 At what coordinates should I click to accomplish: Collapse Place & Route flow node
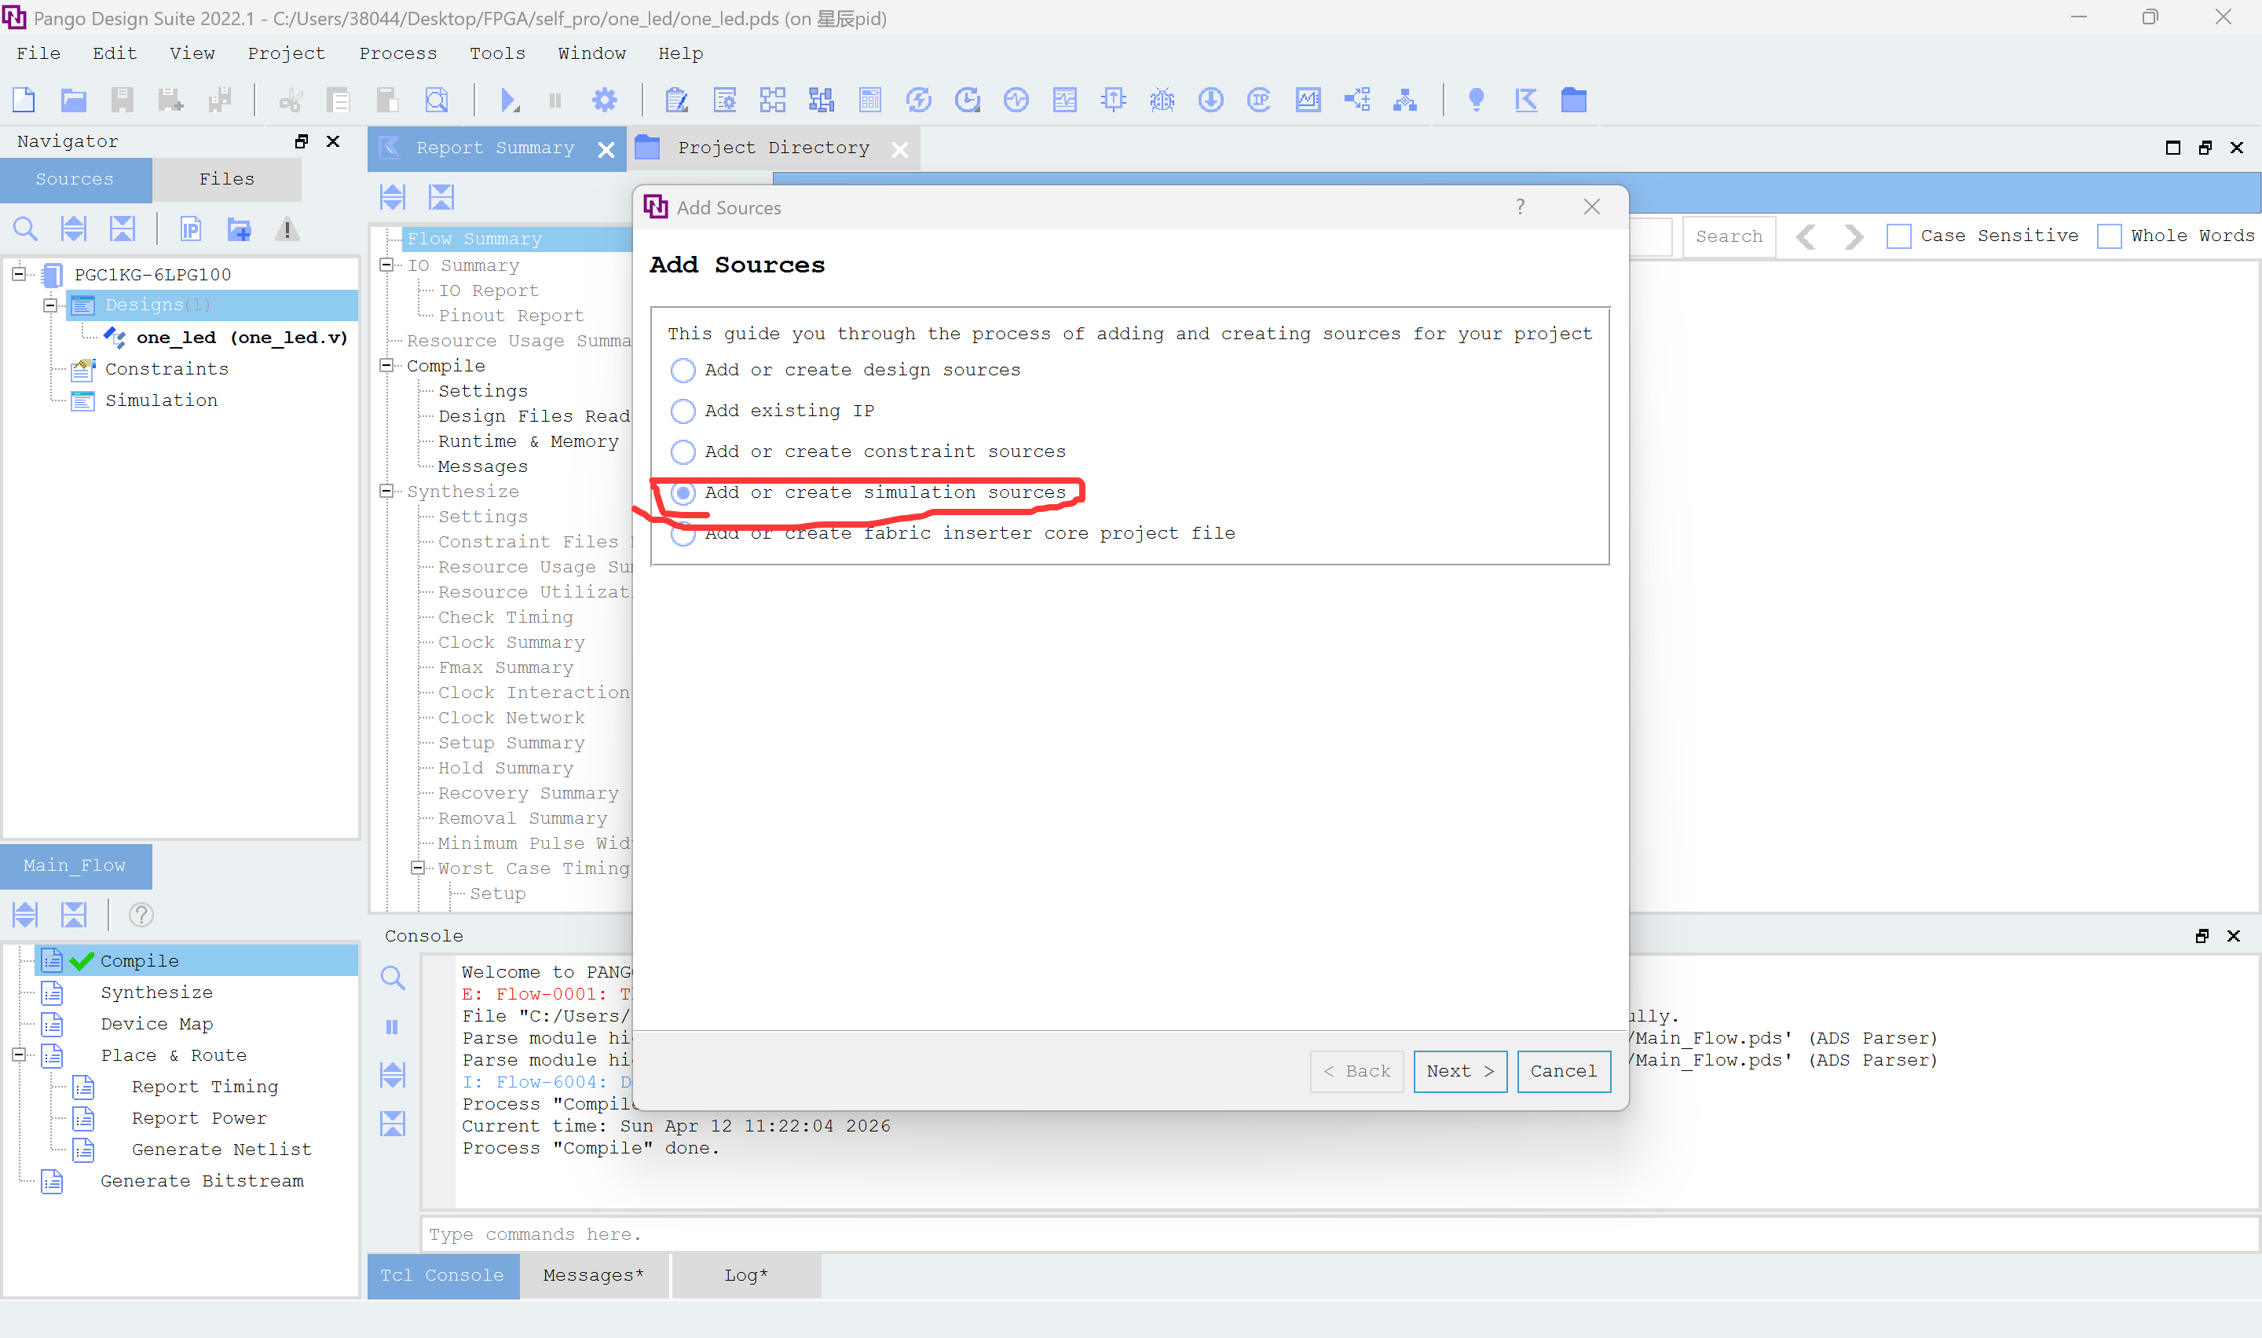[19, 1055]
